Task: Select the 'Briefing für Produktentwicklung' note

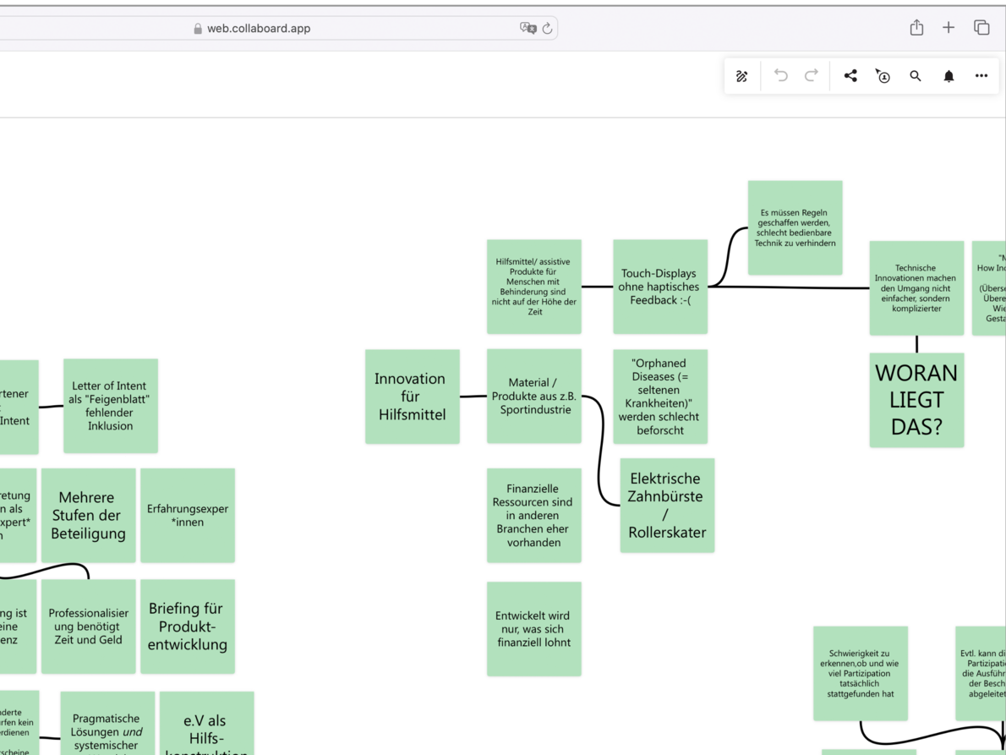Action: pos(188,626)
